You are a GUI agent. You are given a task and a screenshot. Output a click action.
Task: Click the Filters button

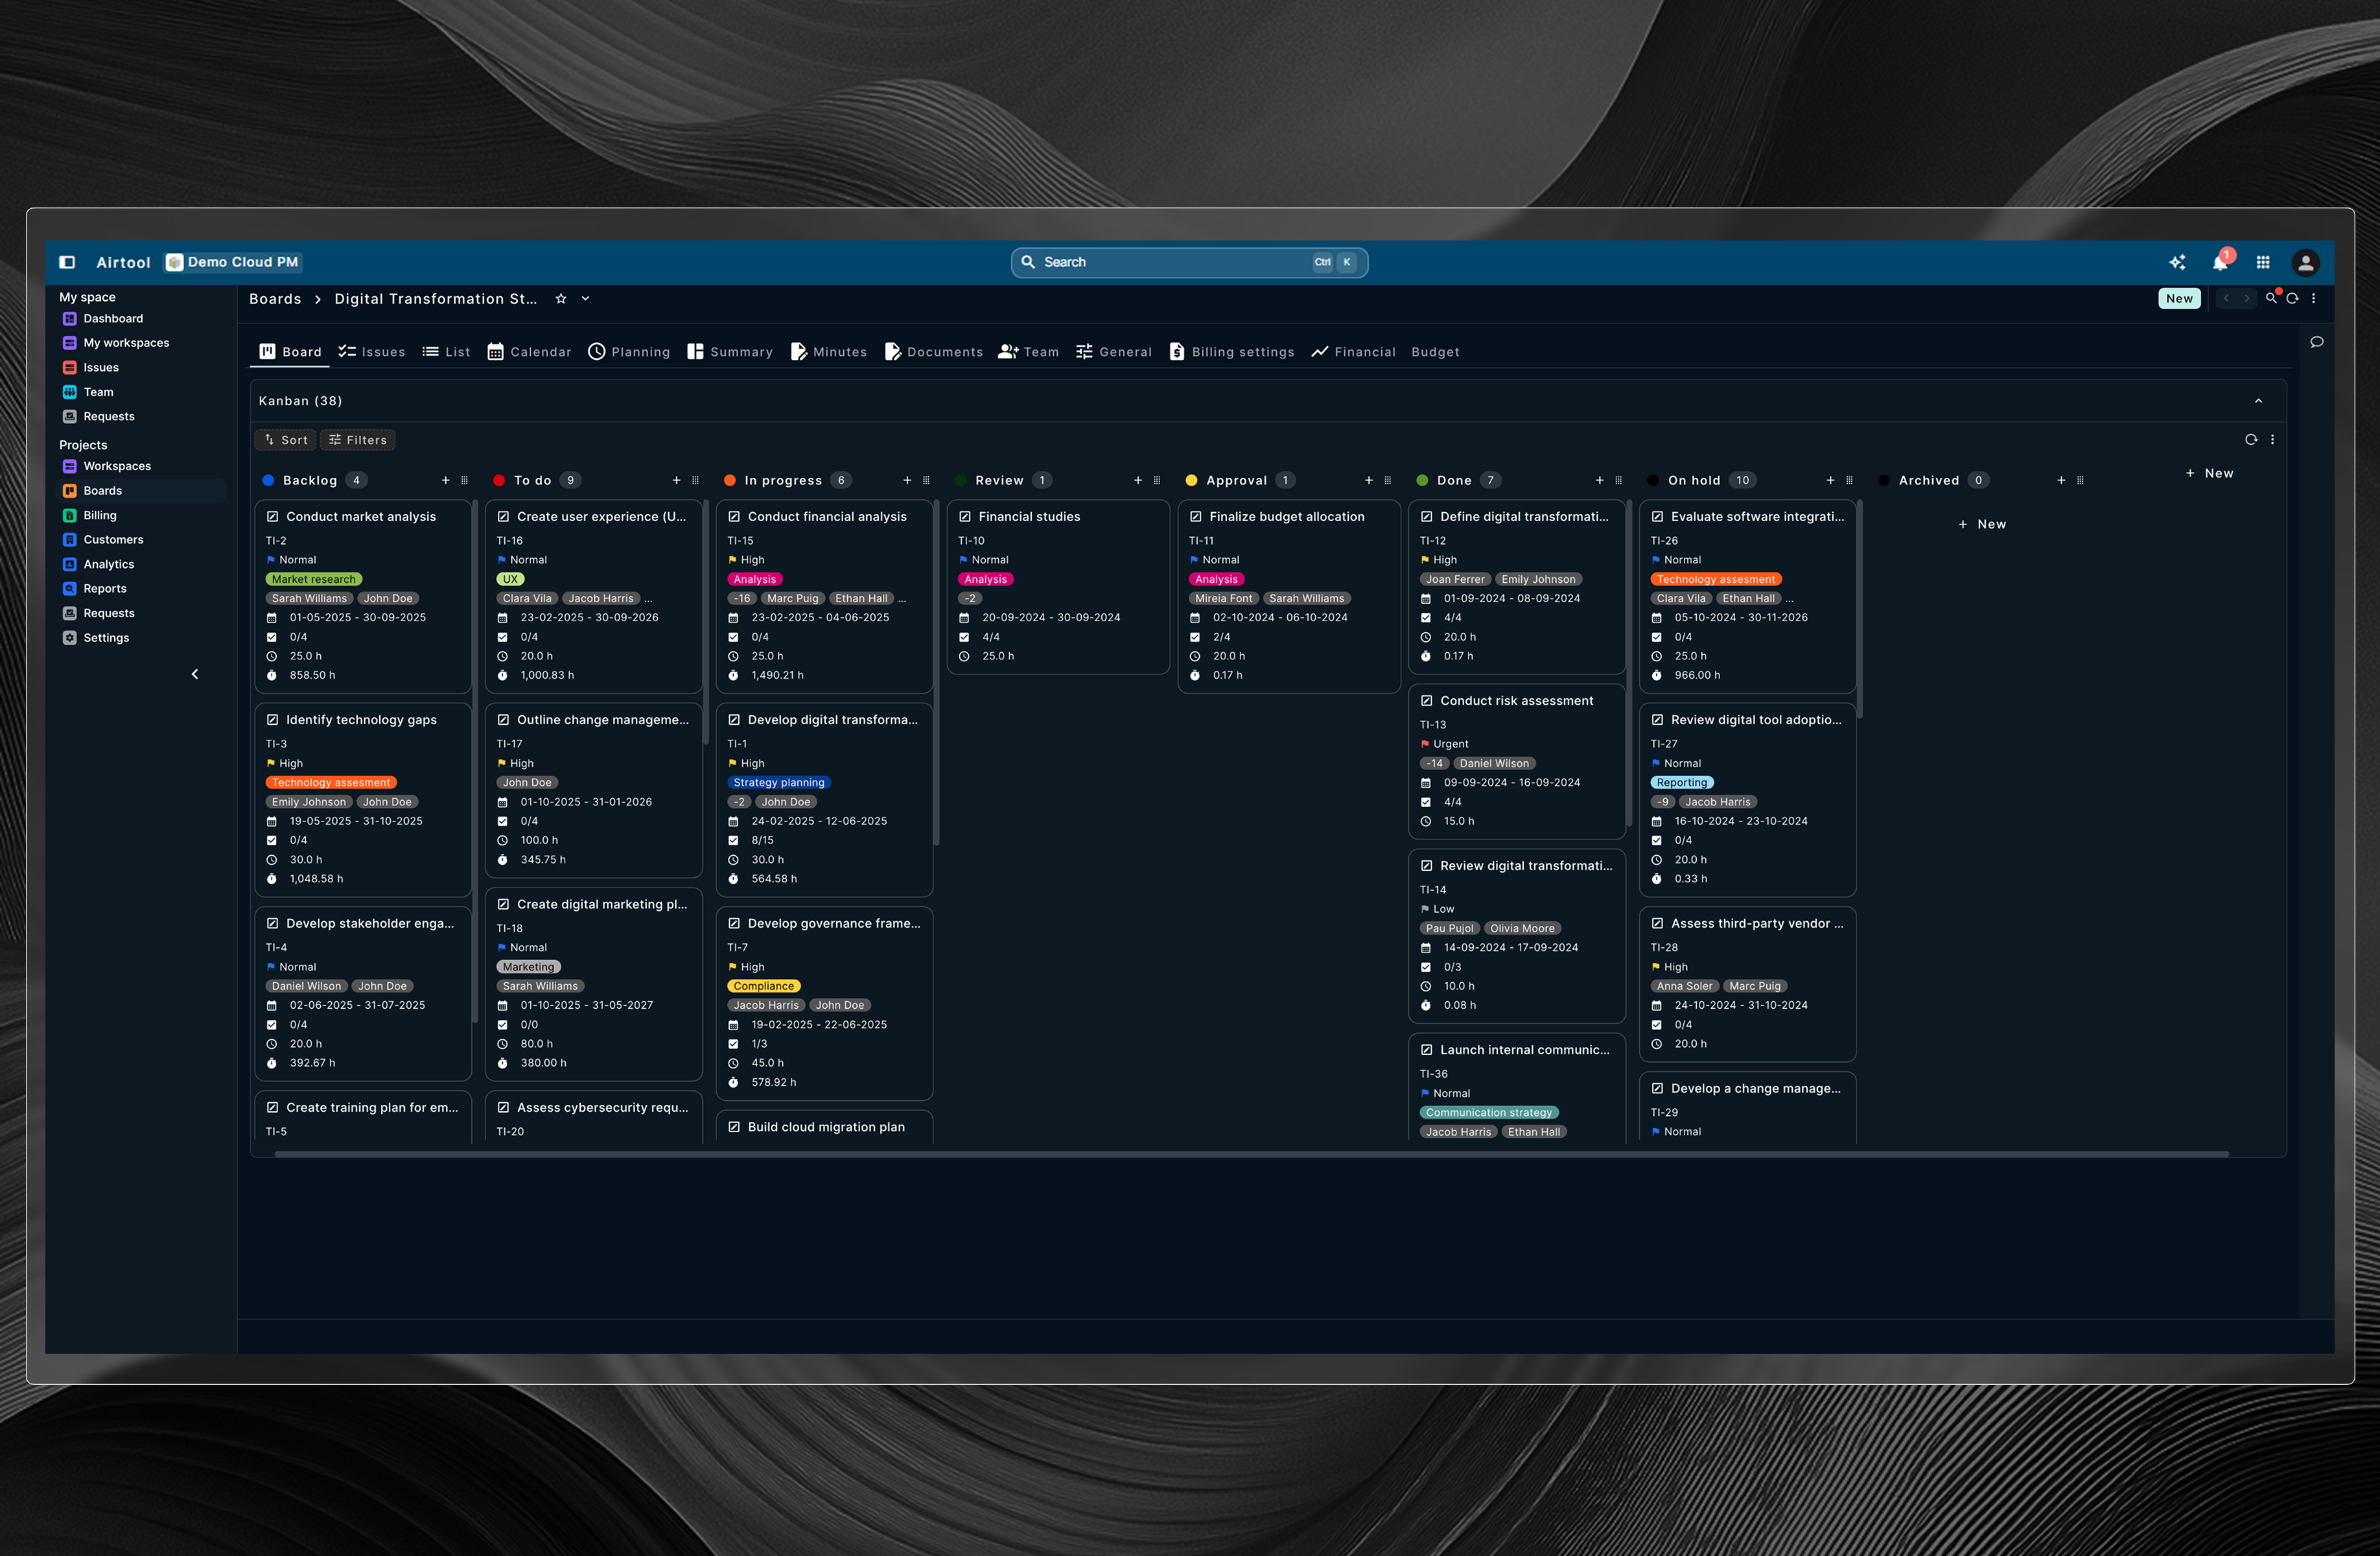tap(358, 439)
